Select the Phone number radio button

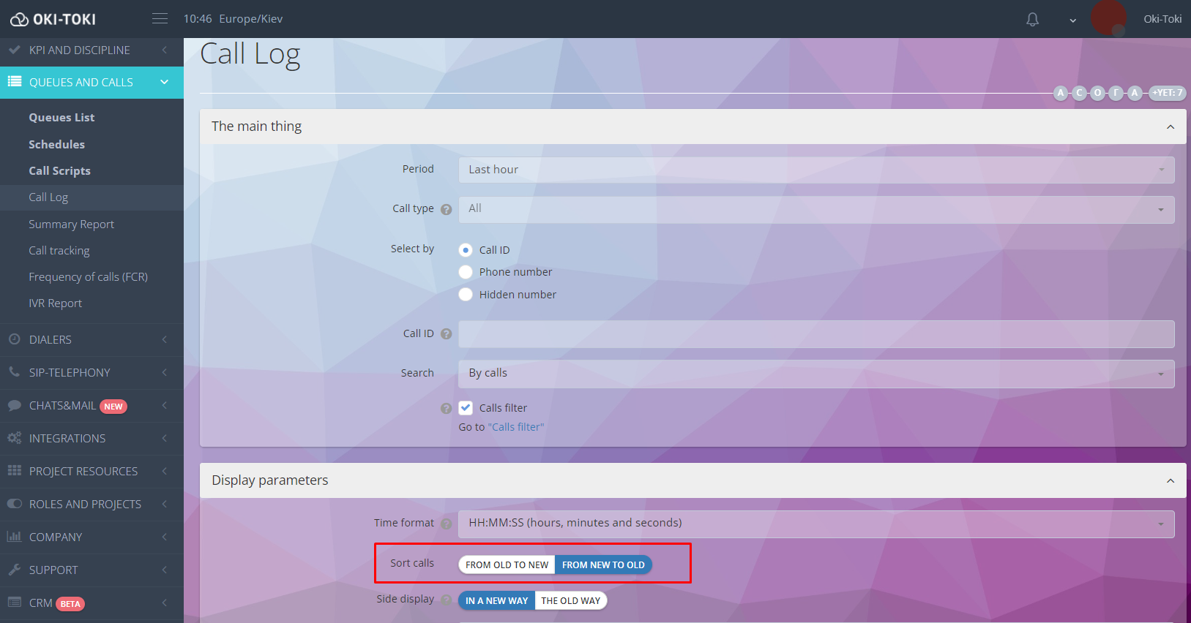[x=466, y=272]
